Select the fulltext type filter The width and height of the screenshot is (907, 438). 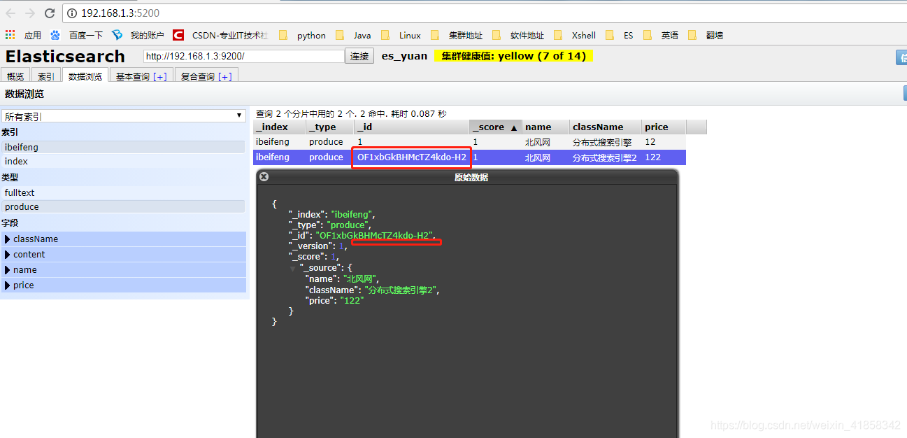point(123,193)
